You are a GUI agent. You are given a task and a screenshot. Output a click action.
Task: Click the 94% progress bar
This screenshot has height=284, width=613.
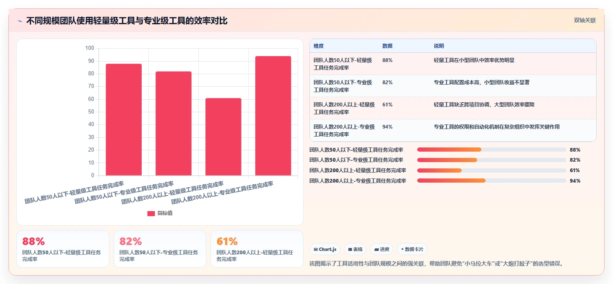(x=492, y=181)
